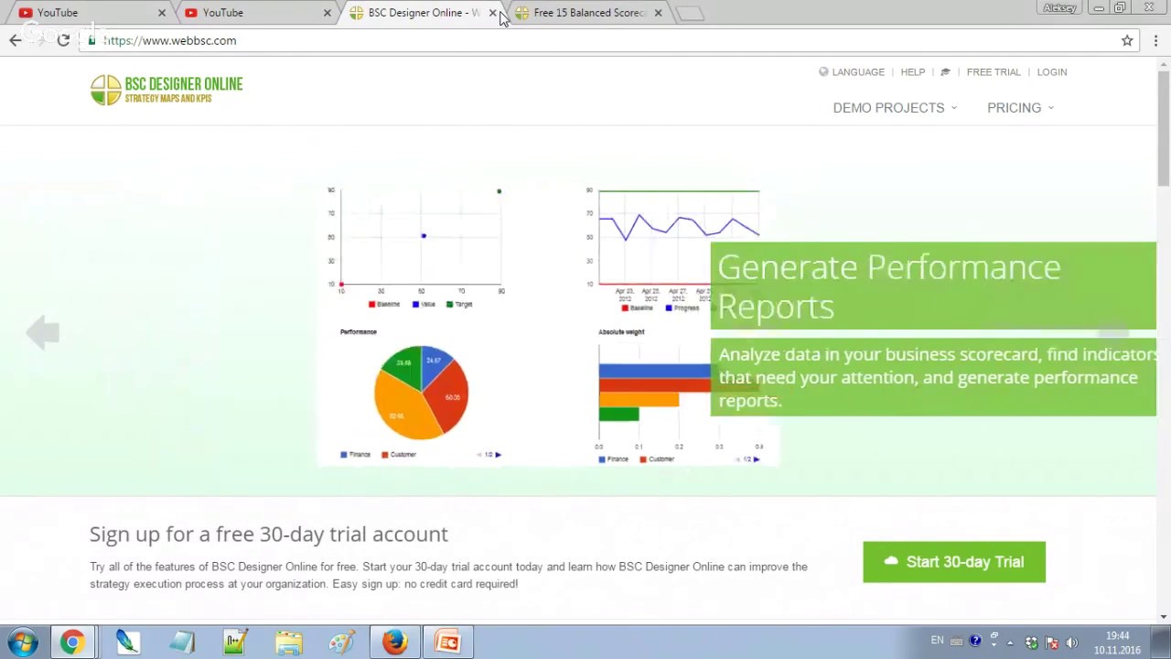Go back with the browser back arrow
Image resolution: width=1171 pixels, height=659 pixels.
pos(16,40)
